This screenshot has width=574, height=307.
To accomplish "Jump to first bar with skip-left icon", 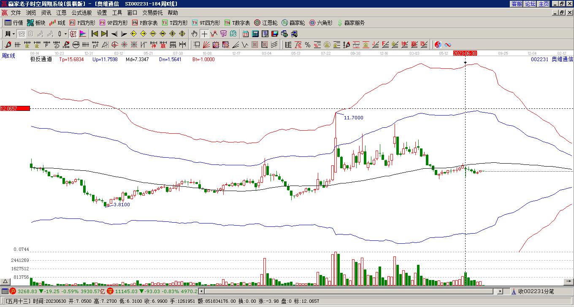I will [95, 34].
